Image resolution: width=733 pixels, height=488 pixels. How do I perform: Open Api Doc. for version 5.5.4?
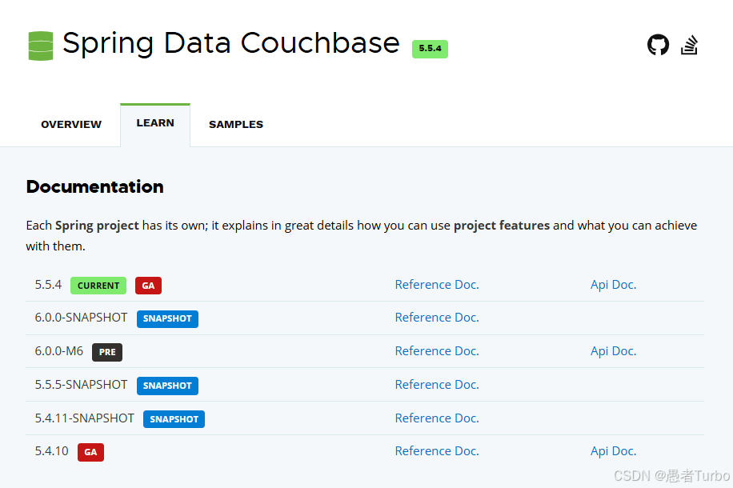pyautogui.click(x=613, y=285)
